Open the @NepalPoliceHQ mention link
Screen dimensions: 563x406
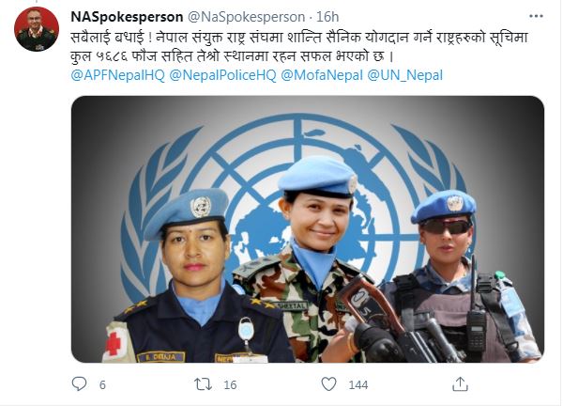point(222,75)
